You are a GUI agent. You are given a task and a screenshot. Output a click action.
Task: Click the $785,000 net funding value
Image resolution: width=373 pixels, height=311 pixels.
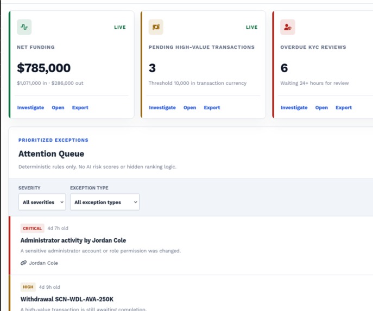click(x=44, y=68)
